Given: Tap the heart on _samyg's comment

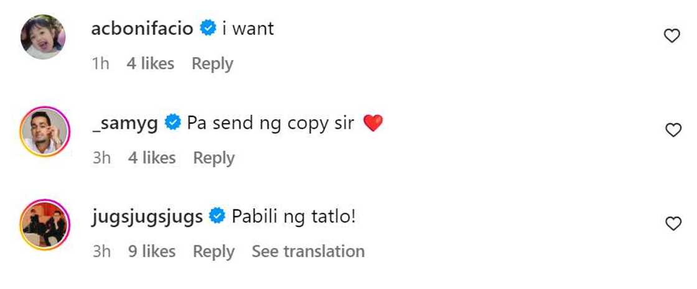Looking at the screenshot, I should 673,130.
